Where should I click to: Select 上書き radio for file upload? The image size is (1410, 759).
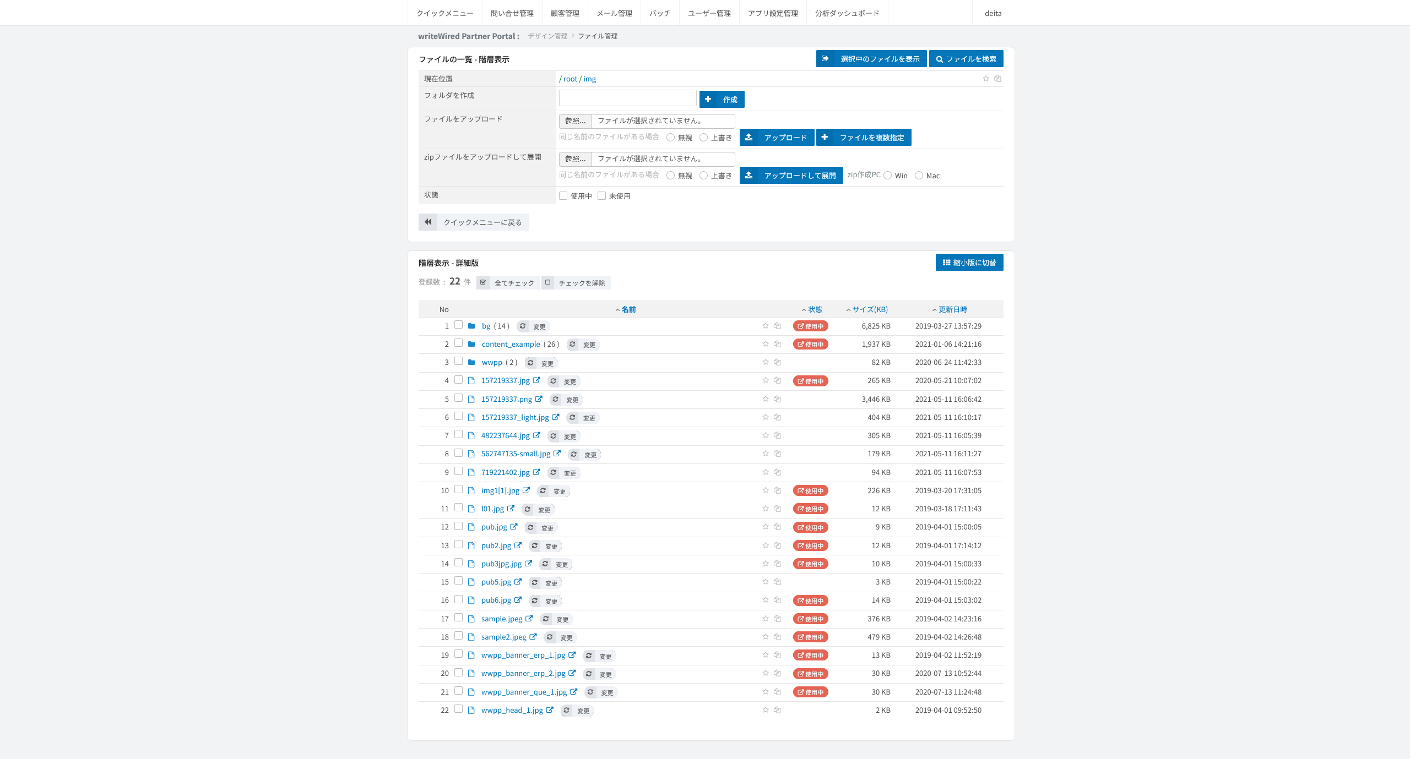pos(703,138)
